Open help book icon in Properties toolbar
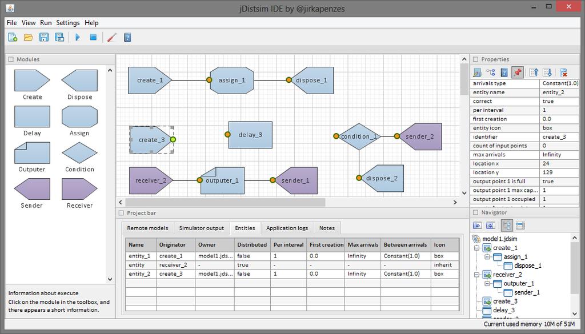This screenshot has height=334, width=585. [504, 73]
